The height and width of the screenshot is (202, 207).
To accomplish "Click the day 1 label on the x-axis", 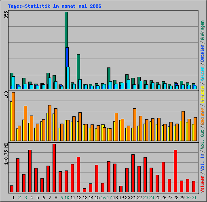I will [13, 198].
